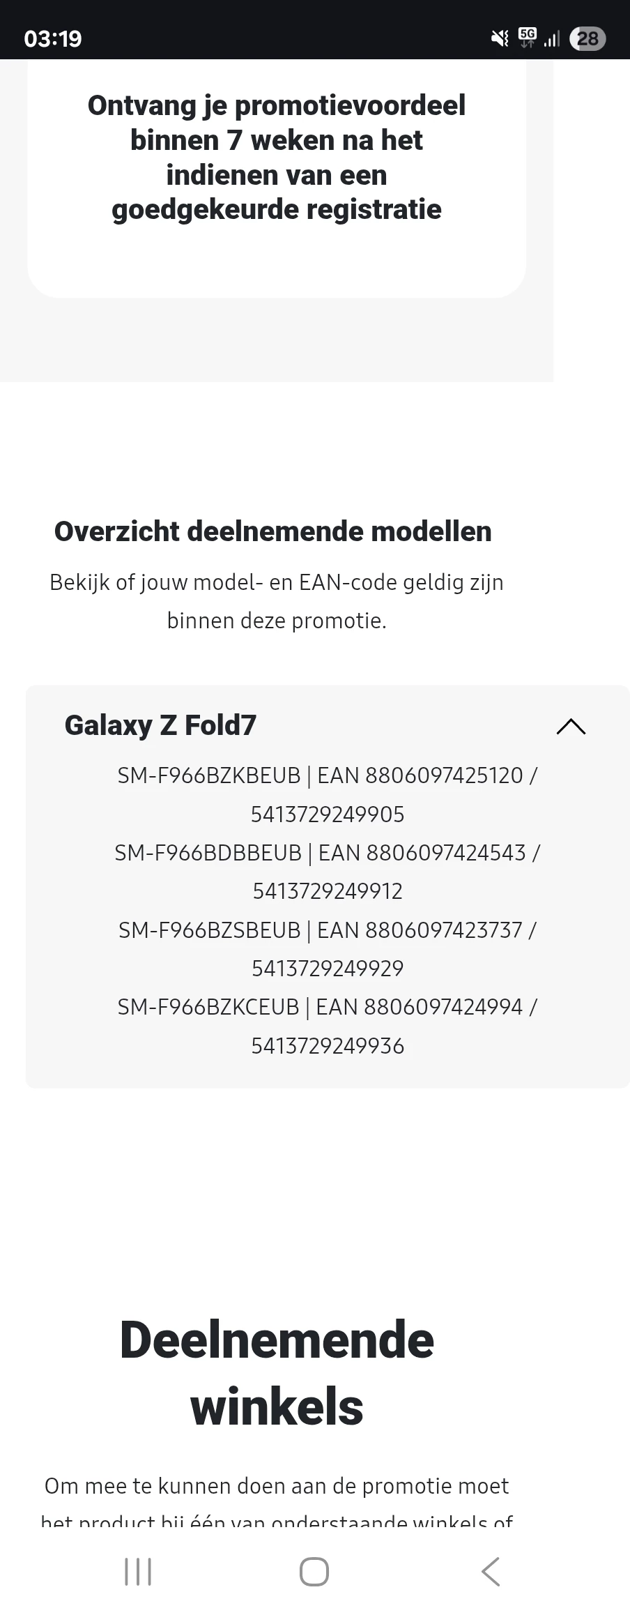Tap the SM-F966BZSBEUB model entry

click(x=209, y=930)
